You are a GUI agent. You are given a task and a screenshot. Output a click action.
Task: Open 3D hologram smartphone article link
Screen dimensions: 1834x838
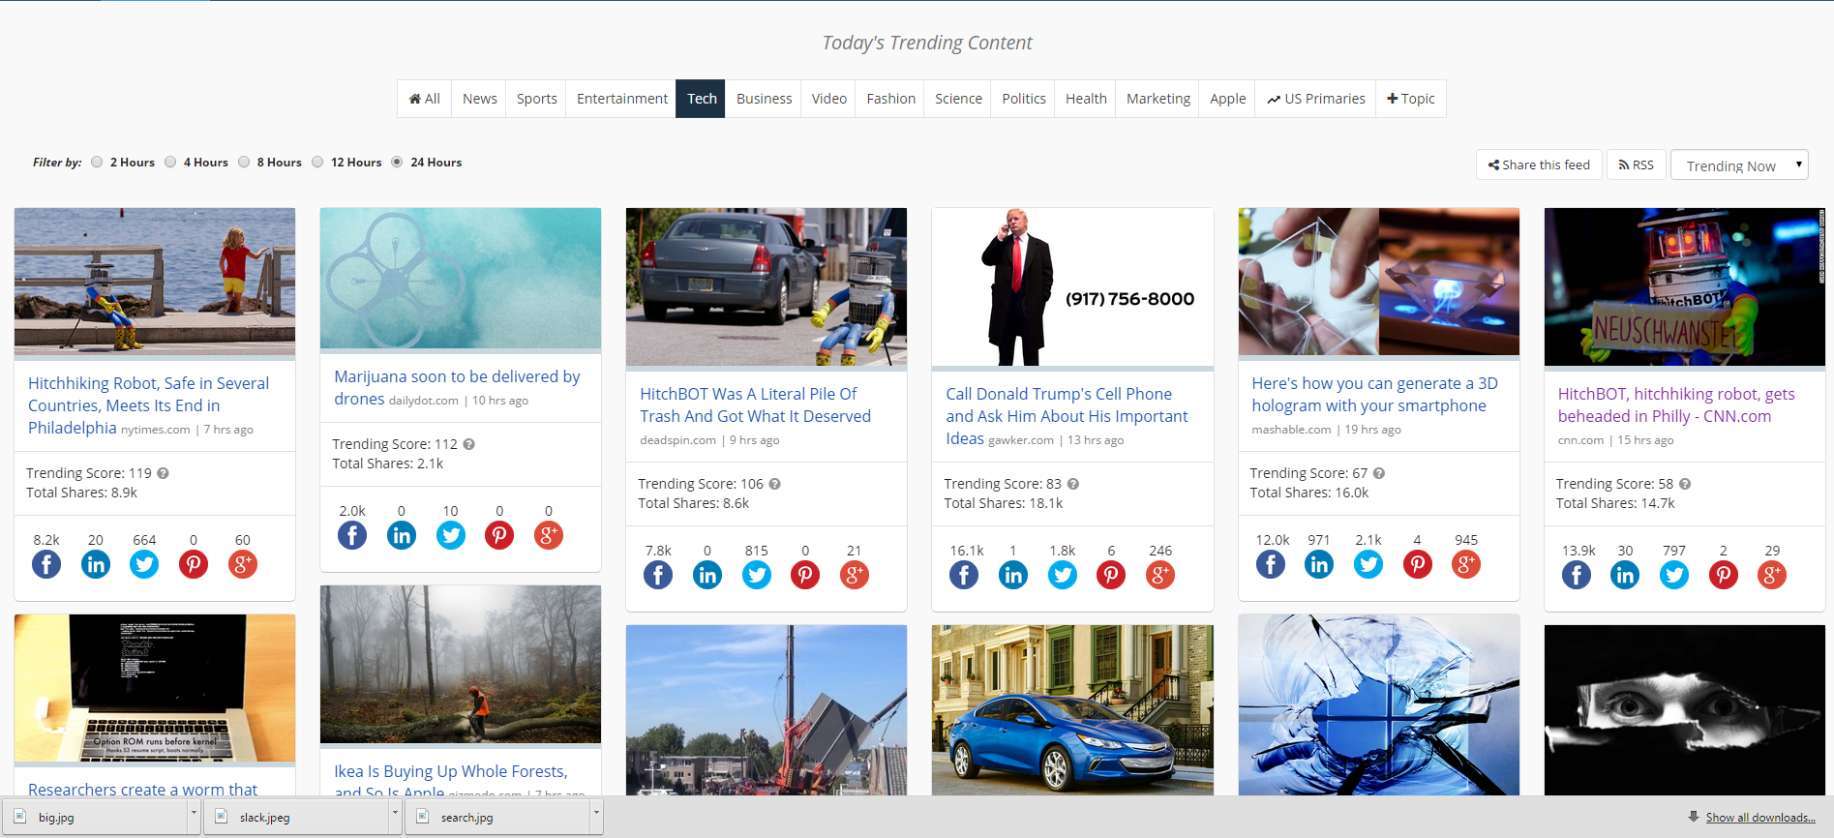(x=1374, y=394)
